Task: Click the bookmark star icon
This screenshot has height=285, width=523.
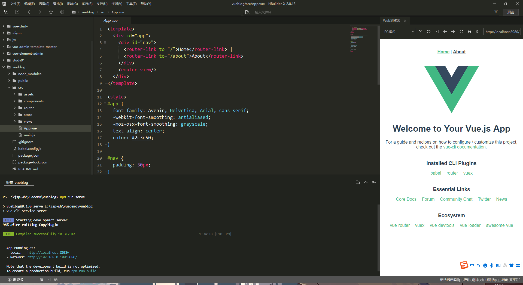Action: pyautogui.click(x=51, y=12)
